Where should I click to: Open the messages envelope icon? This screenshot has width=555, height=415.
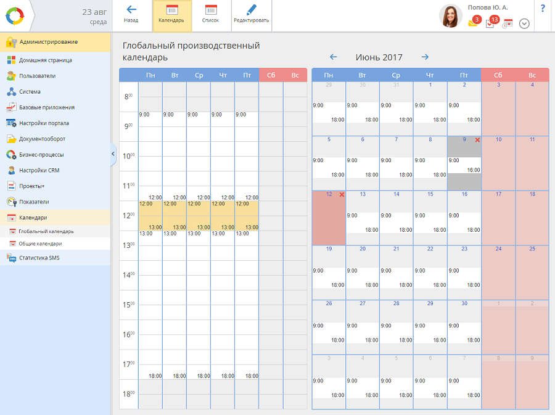pos(473,23)
